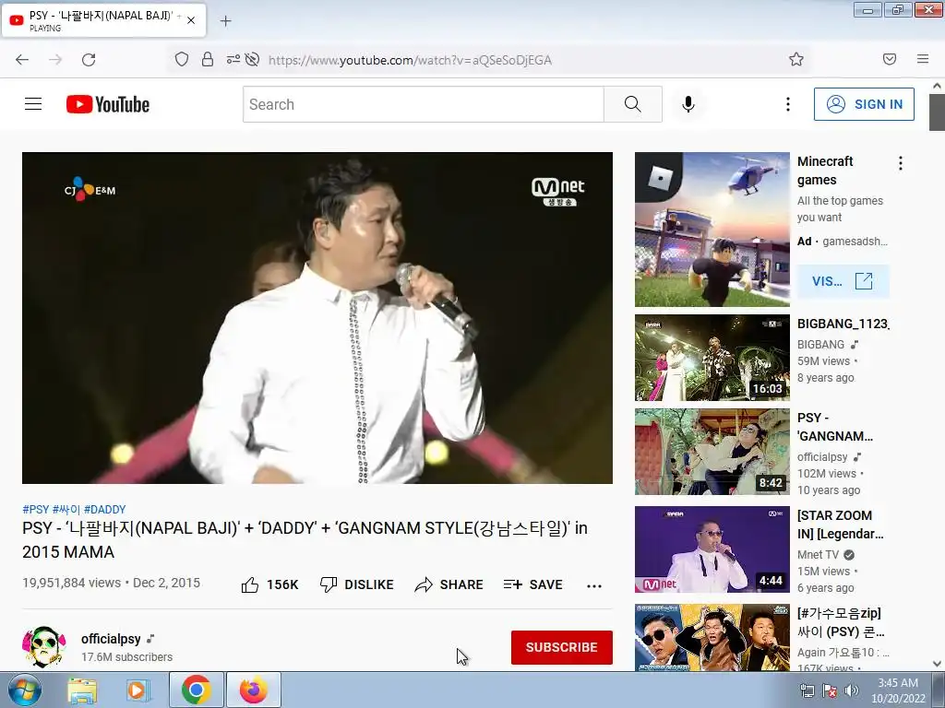Open Minecraft games ad thumbnail

tap(712, 230)
